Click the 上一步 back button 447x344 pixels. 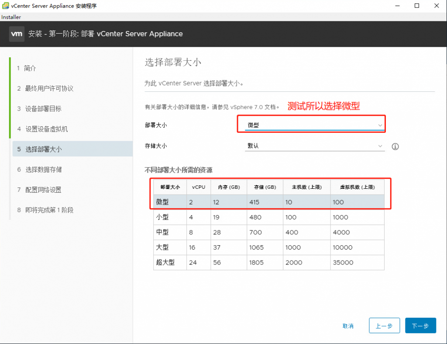pyautogui.click(x=384, y=326)
